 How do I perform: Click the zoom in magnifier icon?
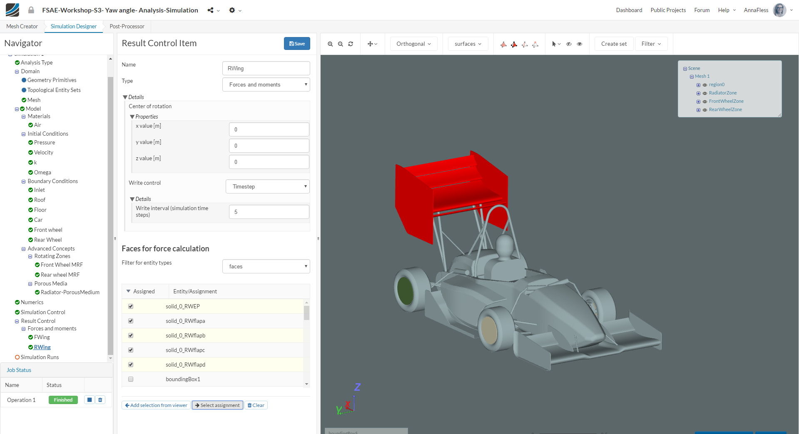330,44
